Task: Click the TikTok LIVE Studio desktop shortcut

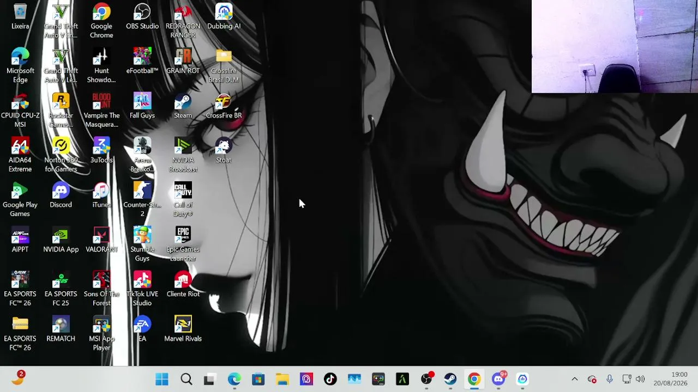Action: coord(142,289)
